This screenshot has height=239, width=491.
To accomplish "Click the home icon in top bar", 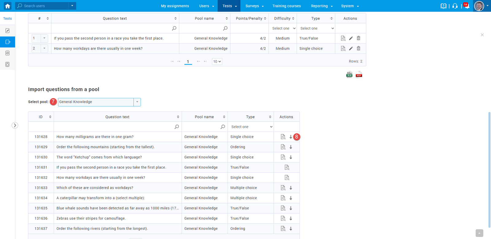I will click(x=7, y=6).
